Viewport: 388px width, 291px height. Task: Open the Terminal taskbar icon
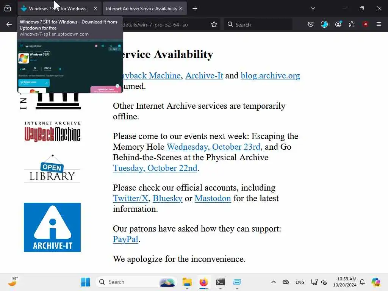tap(220, 282)
